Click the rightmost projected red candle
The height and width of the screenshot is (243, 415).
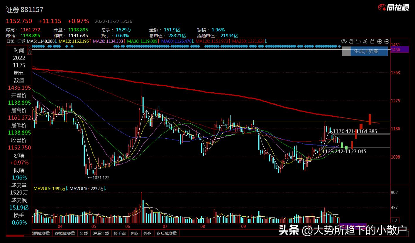click(370, 119)
